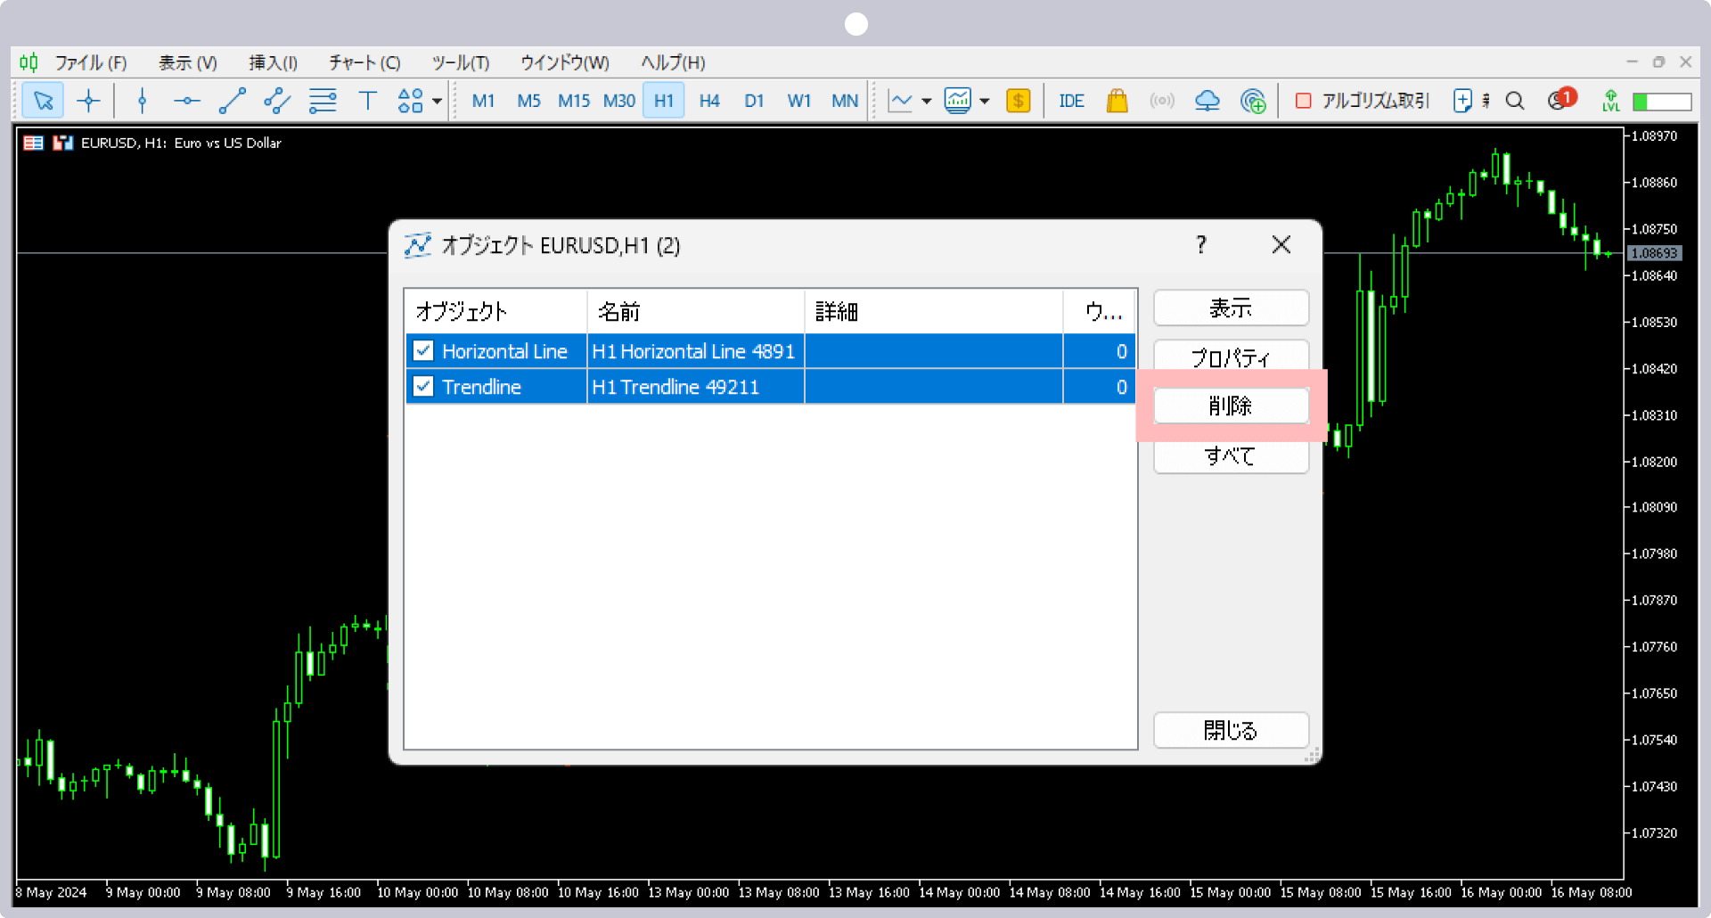Click the 閉じる close button
Viewport: 1711px width, 918px height.
(x=1231, y=731)
